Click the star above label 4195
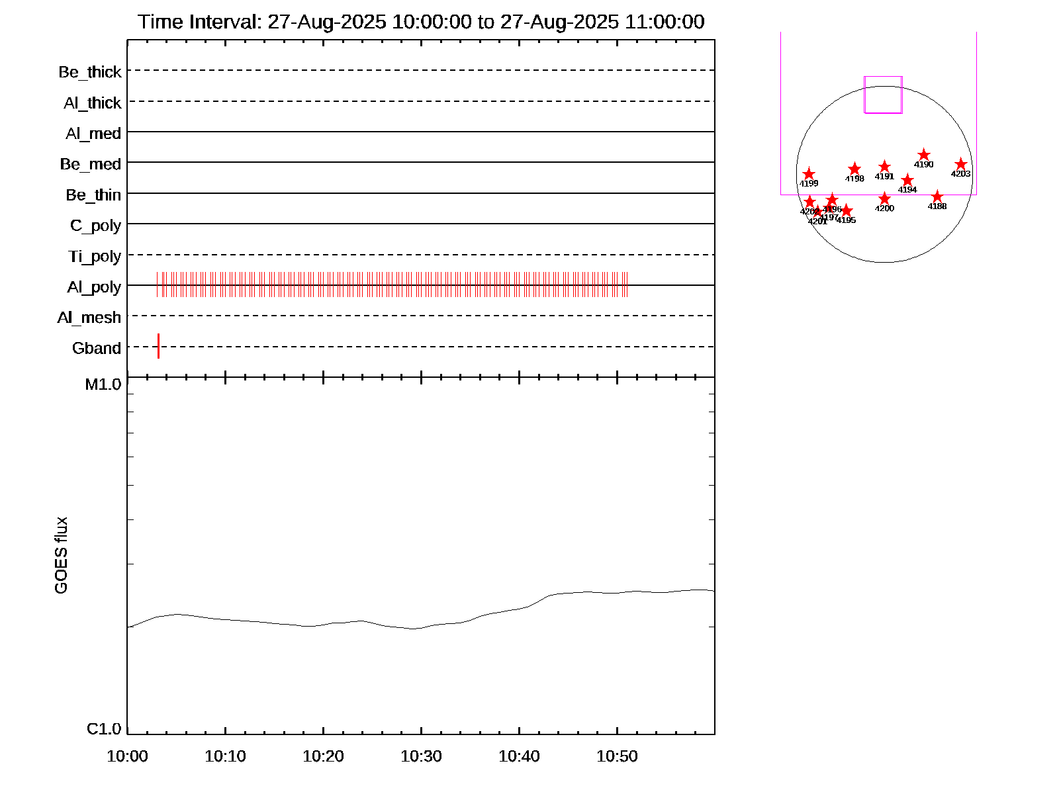Viewport: 1059px width, 794px height. [846, 210]
